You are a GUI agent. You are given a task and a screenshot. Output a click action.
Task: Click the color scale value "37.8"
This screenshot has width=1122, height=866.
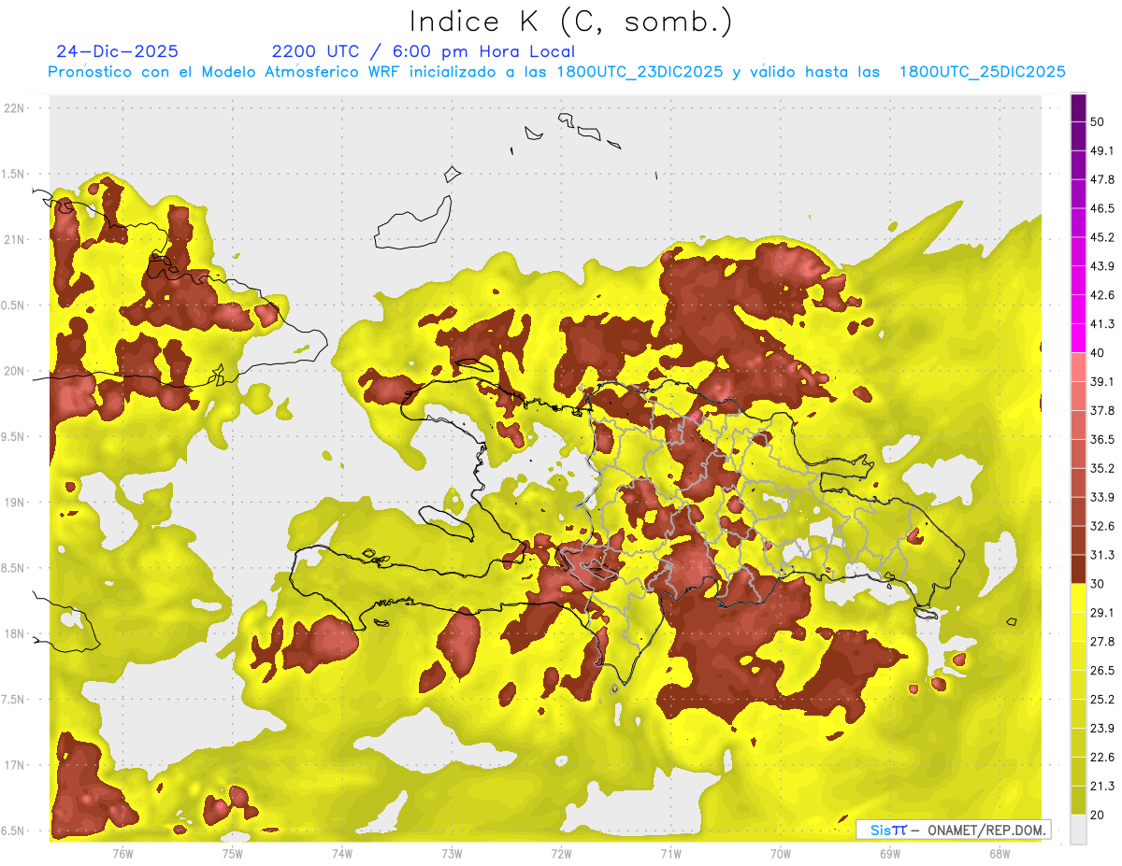pos(1101,410)
